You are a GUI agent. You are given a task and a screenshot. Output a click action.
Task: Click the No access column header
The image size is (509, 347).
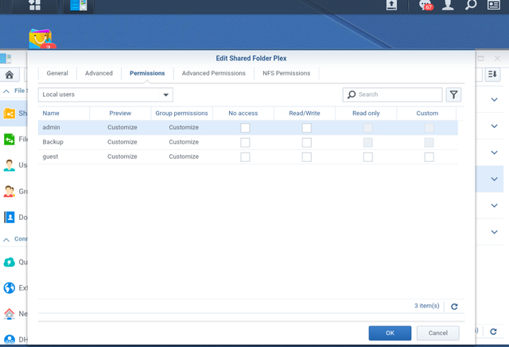coord(243,114)
